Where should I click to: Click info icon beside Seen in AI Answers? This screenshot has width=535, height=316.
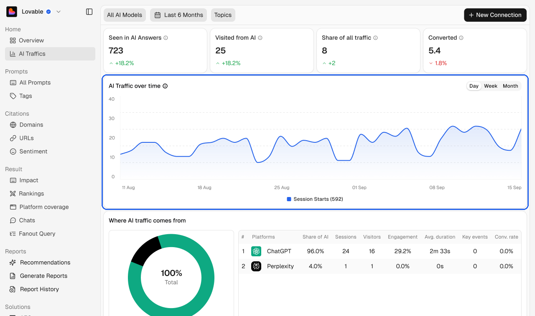(x=166, y=38)
